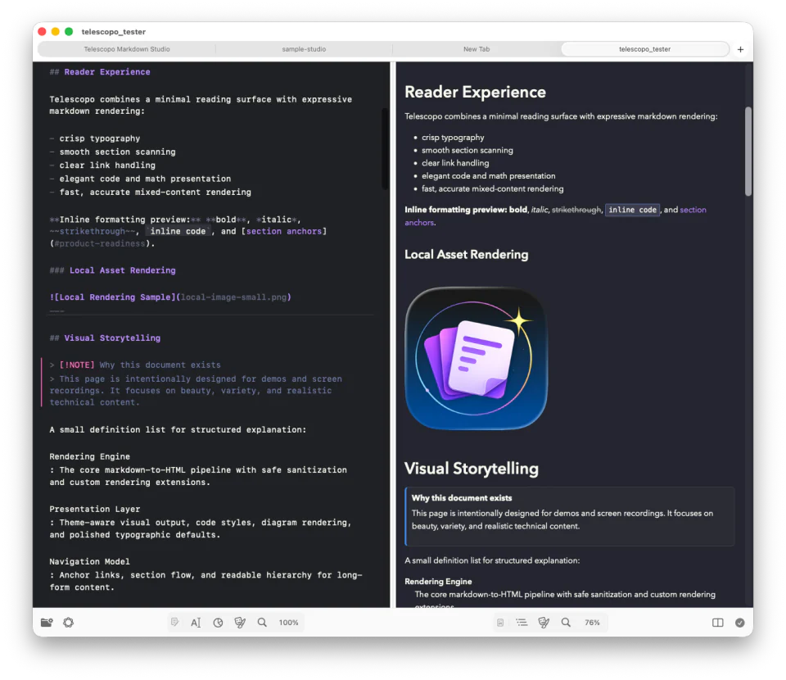
Task: Open editor theme masks icon next to pie chart
Action: (x=240, y=623)
